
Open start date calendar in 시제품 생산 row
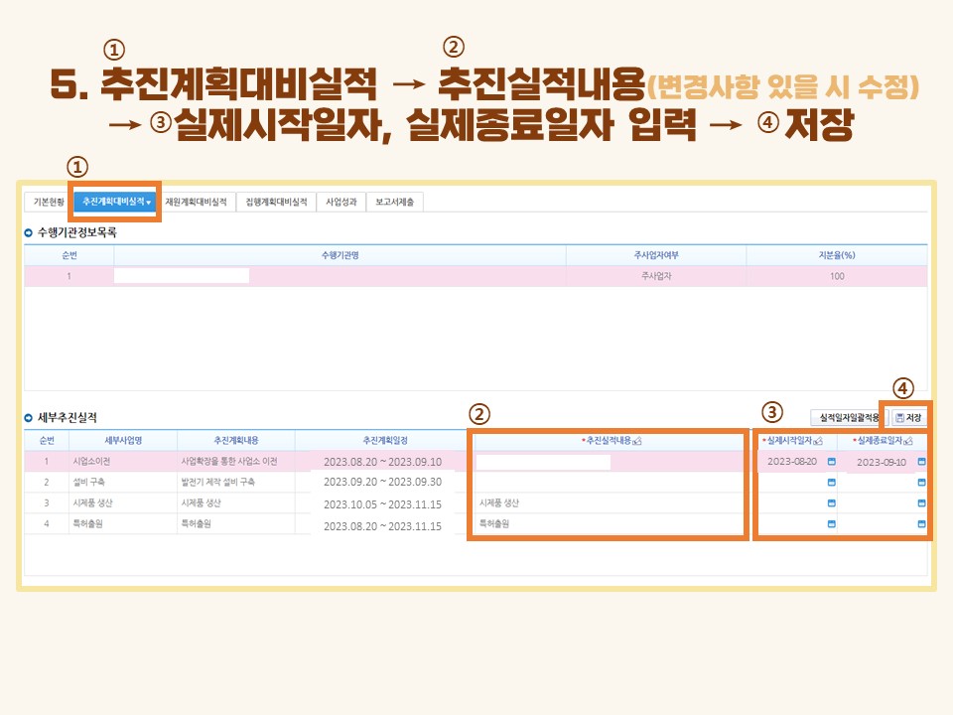(x=832, y=503)
